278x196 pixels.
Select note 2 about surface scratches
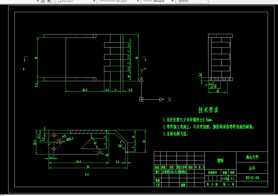coord(208,127)
